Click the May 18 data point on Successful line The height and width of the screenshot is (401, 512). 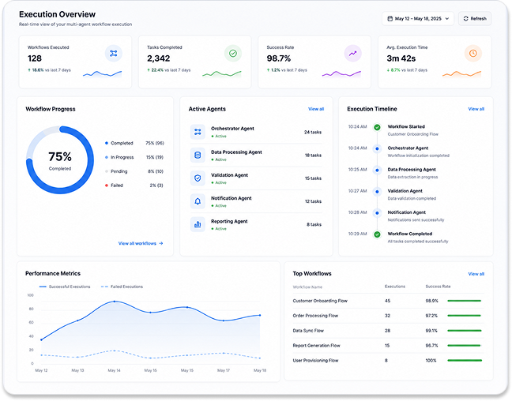[260, 315]
